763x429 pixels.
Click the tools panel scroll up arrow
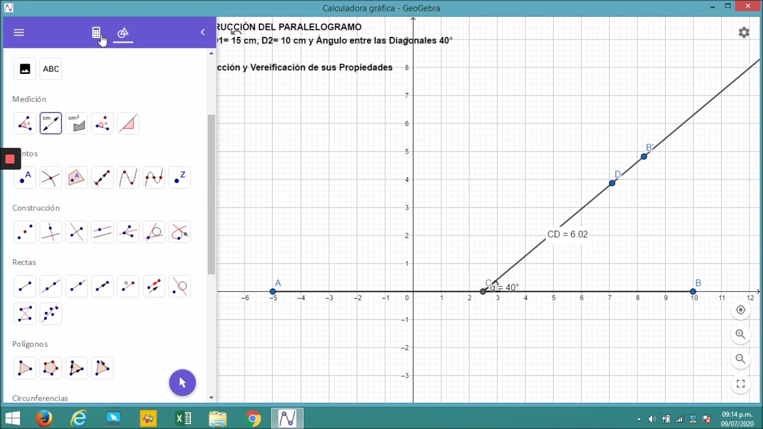[211, 54]
